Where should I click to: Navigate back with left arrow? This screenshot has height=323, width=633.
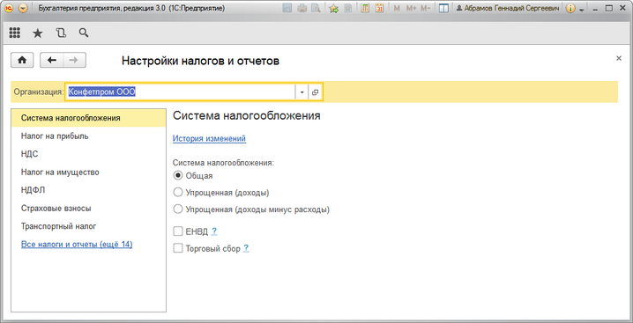(x=52, y=60)
